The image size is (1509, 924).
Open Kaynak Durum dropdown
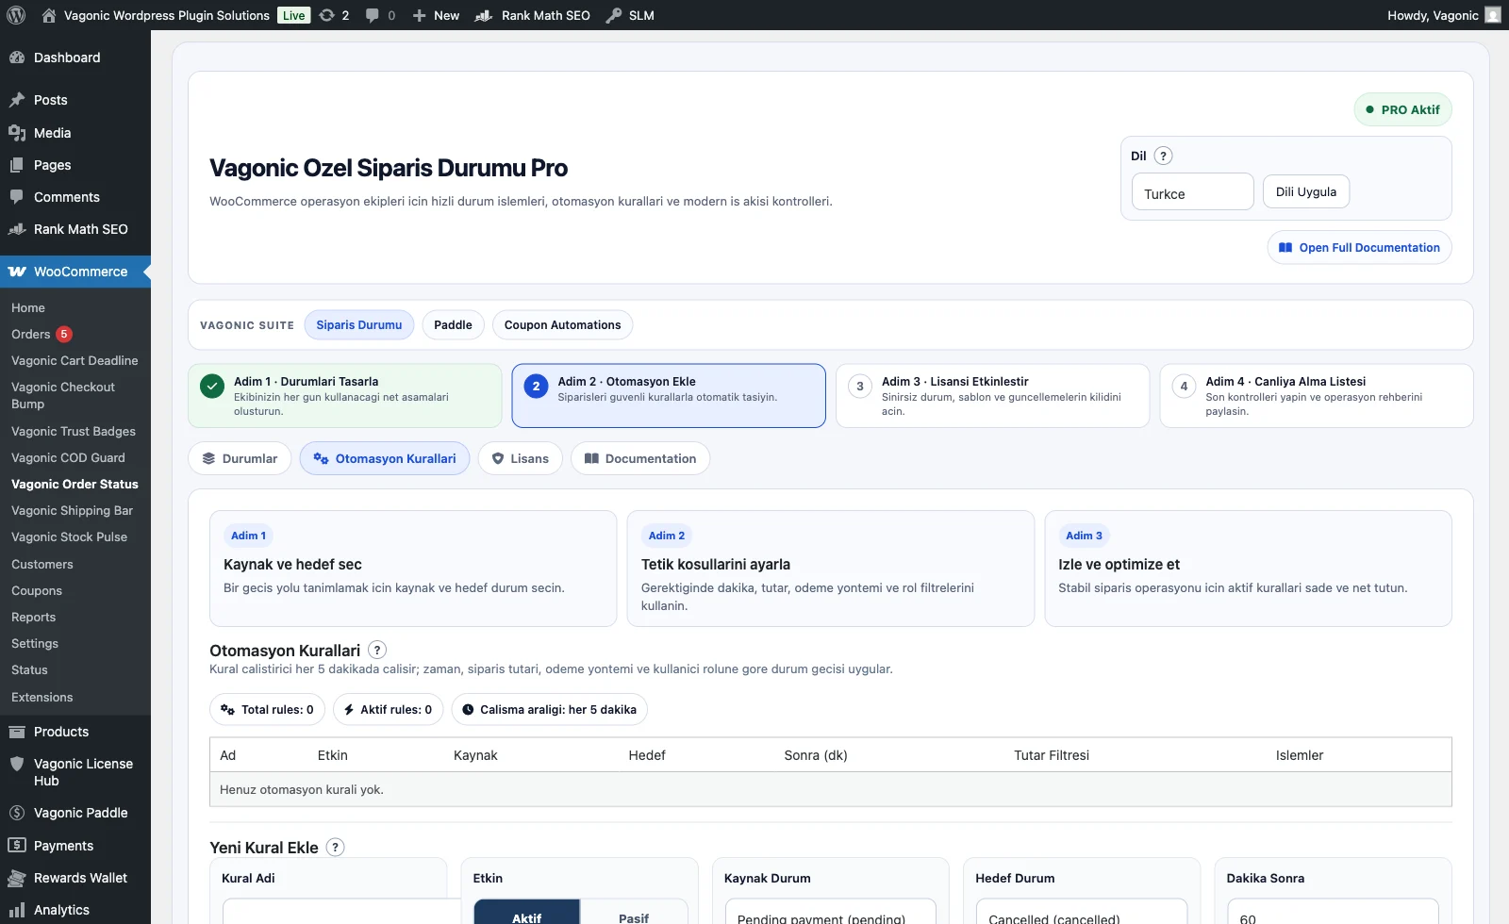830,913
